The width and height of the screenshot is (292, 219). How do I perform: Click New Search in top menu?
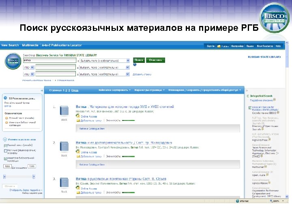[x=10, y=45]
